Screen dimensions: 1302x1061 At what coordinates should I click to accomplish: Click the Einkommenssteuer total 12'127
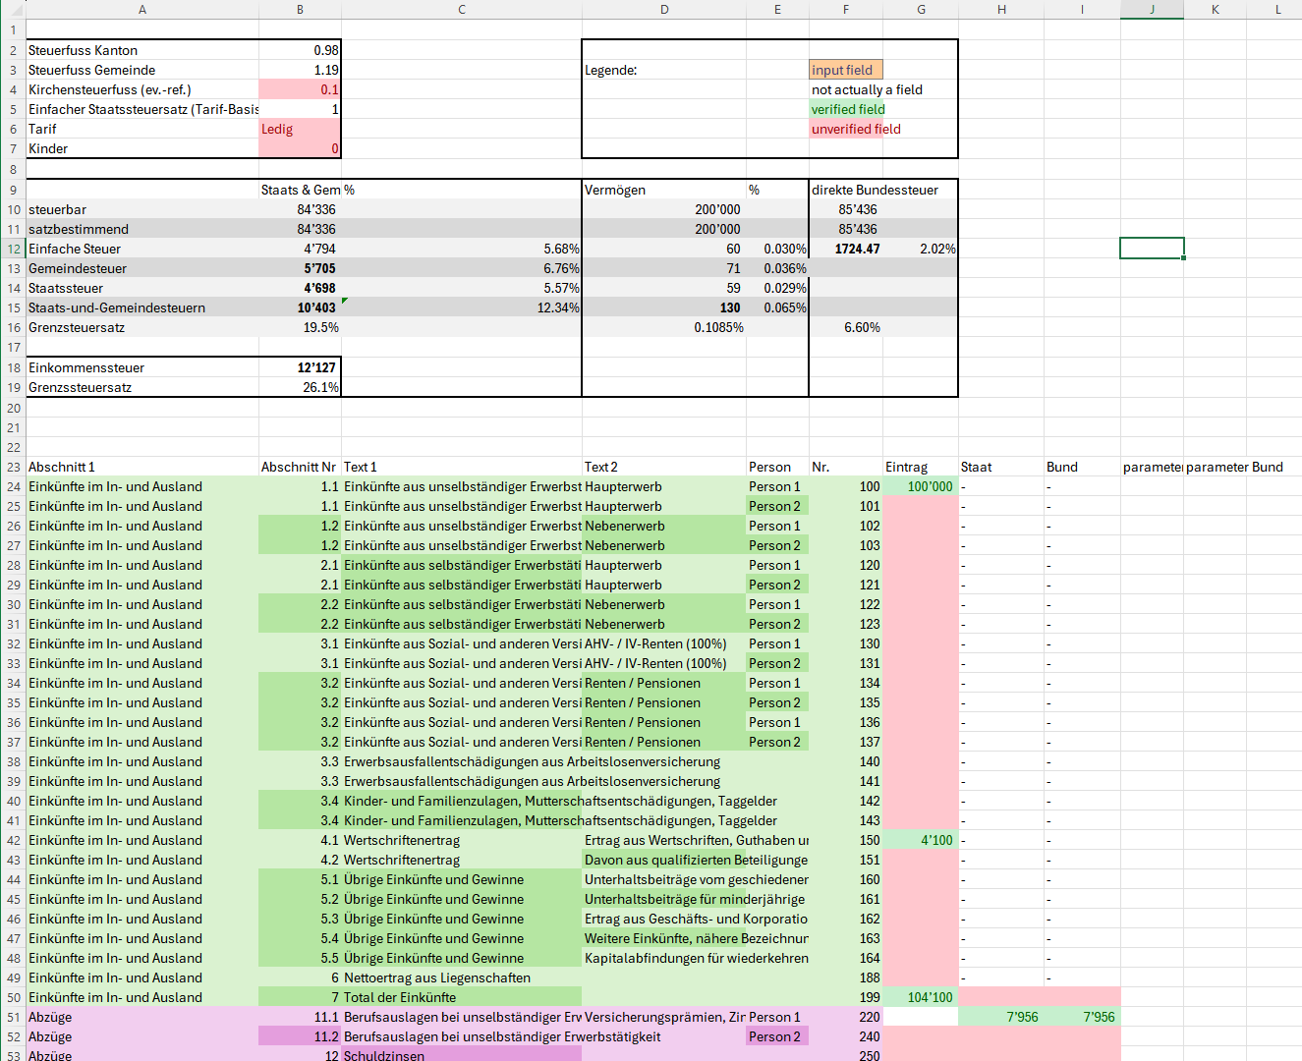300,367
